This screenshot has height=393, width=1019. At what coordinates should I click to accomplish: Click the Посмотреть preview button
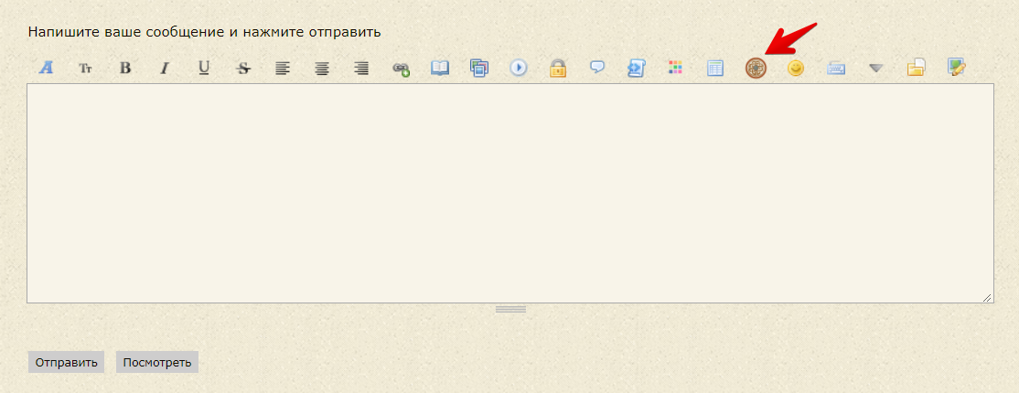(x=157, y=363)
